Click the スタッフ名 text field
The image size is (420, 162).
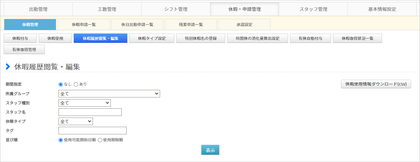tap(90, 112)
